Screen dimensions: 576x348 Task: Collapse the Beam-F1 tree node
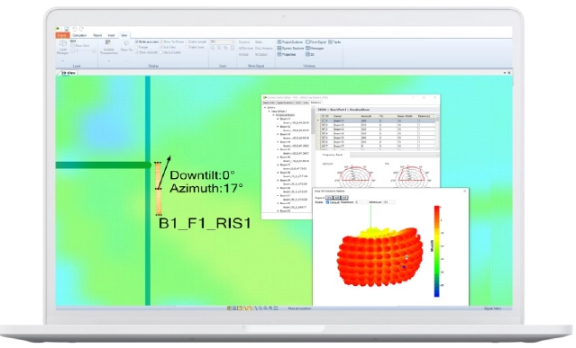click(x=278, y=119)
